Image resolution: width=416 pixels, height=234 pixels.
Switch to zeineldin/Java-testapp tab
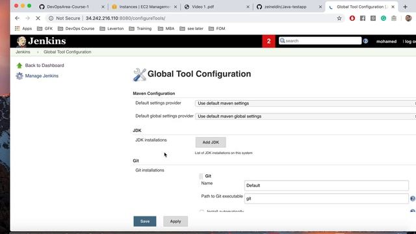click(289, 7)
